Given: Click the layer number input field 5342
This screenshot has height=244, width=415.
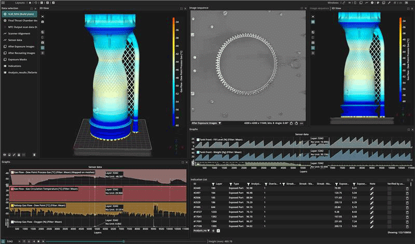Looking at the screenshot, I should [x=10, y=241].
